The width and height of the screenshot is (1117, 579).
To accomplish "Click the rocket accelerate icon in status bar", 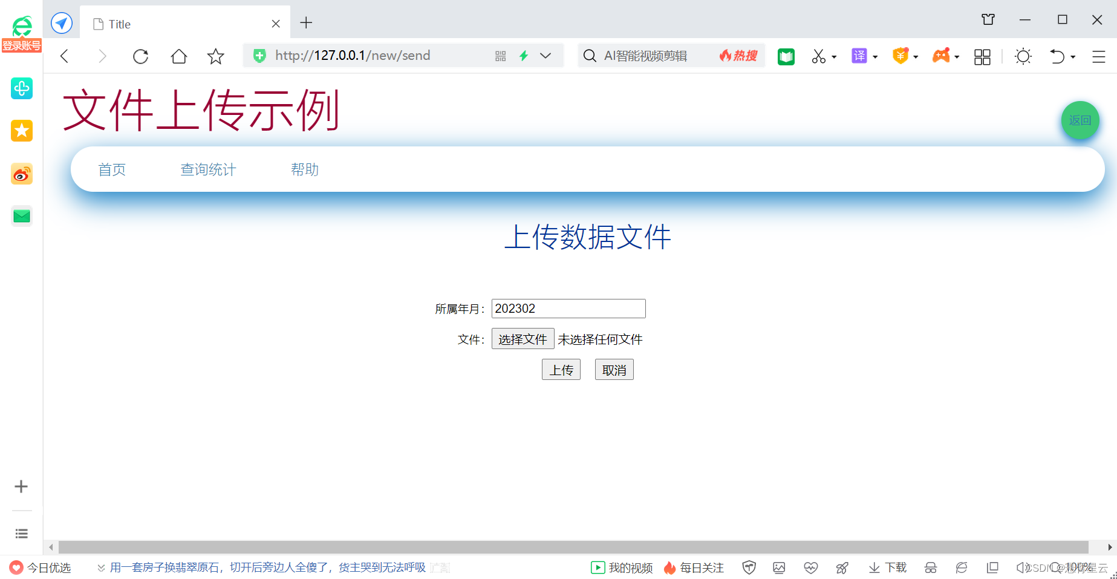I will (842, 568).
